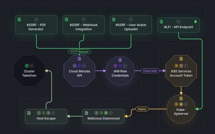Open the notes icon on LFI API Endpoint node
The width and height of the screenshot is (215, 134).
161,22
